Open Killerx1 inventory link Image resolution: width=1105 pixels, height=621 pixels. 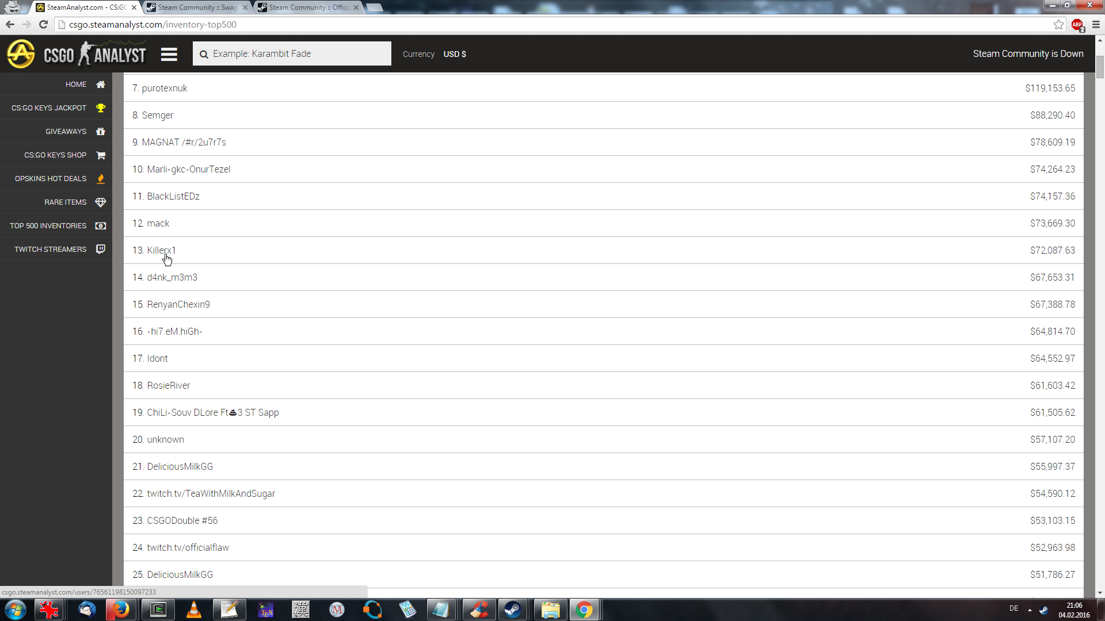pos(161,251)
